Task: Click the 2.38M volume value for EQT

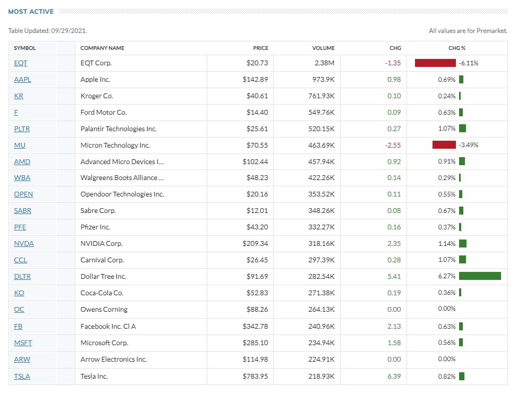Action: 325,63
